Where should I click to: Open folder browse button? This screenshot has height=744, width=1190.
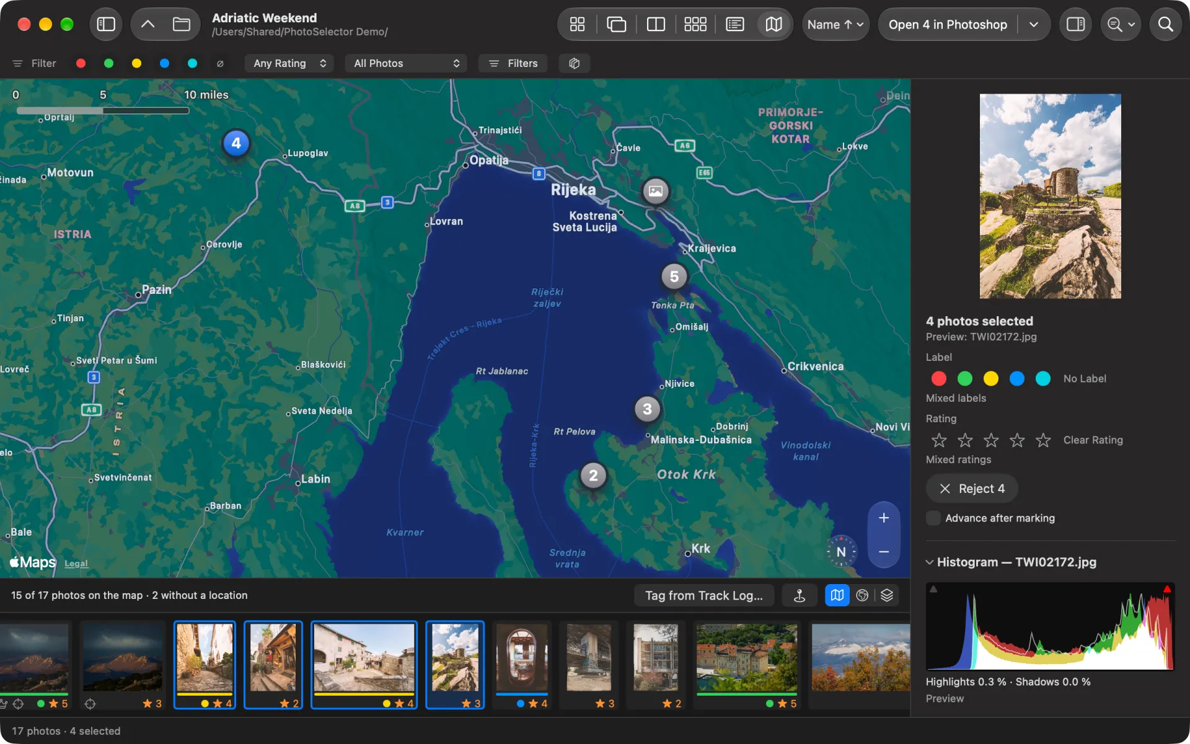181,24
